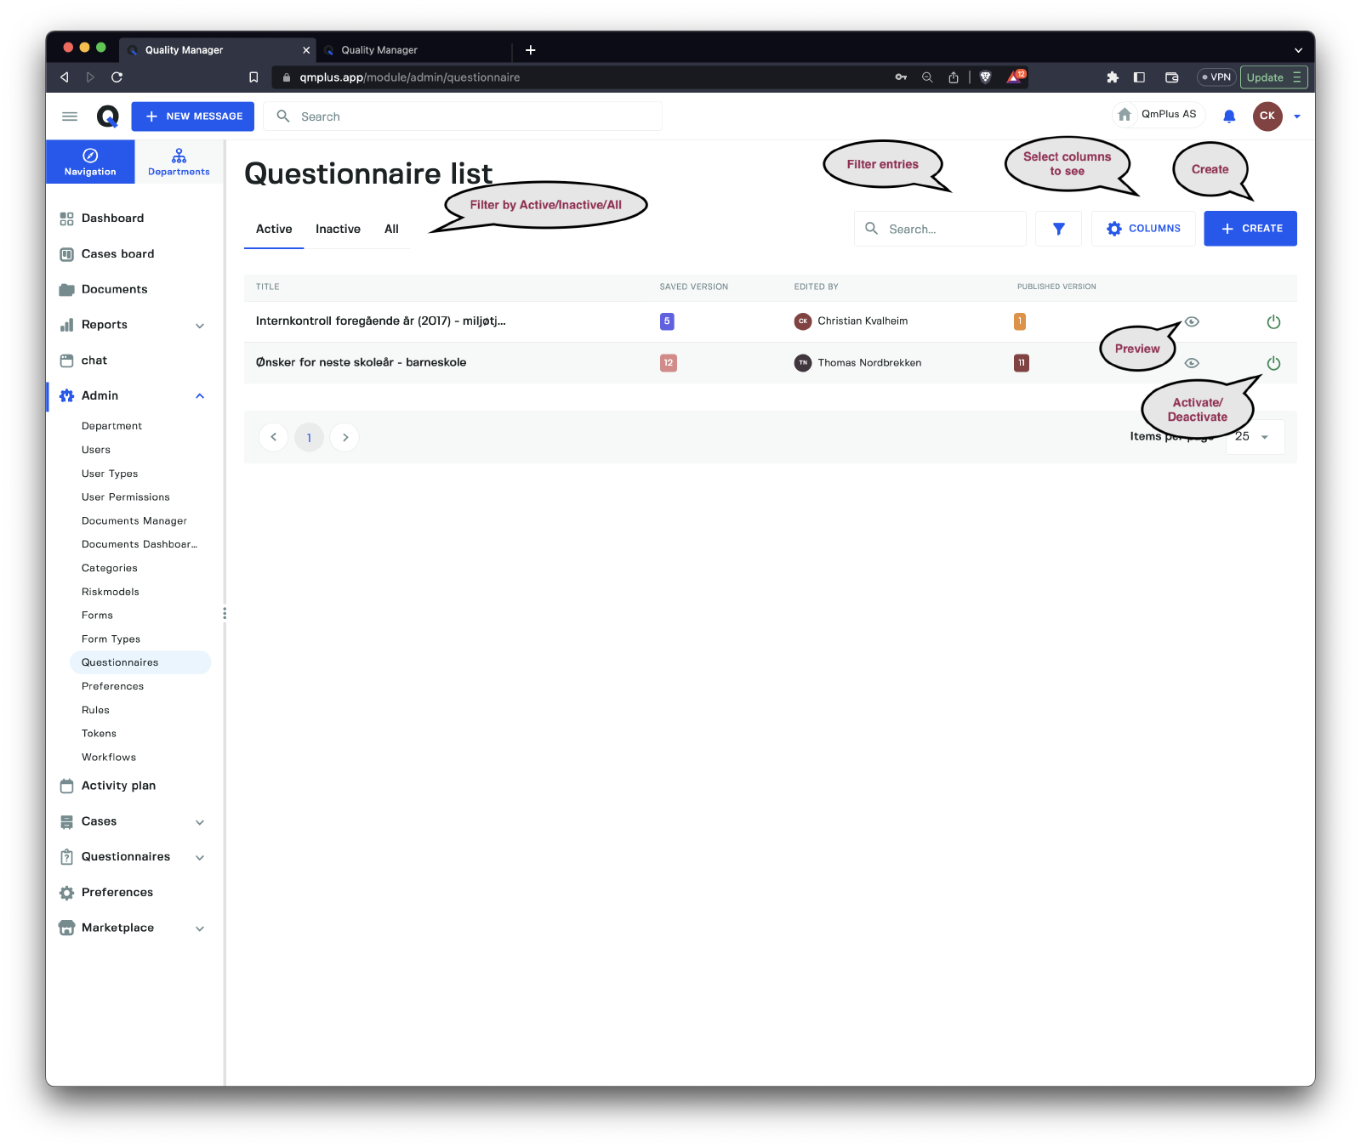Preview the Internkontroll questionnaire
Screen dimensions: 1361x1147
tap(1192, 321)
